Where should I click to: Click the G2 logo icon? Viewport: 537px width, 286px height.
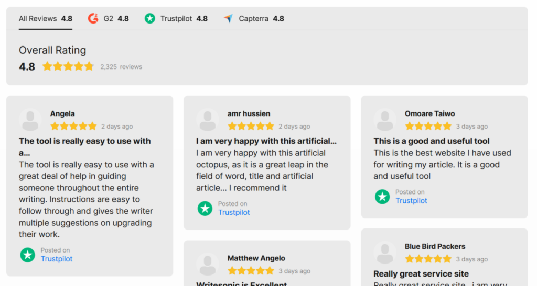[93, 18]
